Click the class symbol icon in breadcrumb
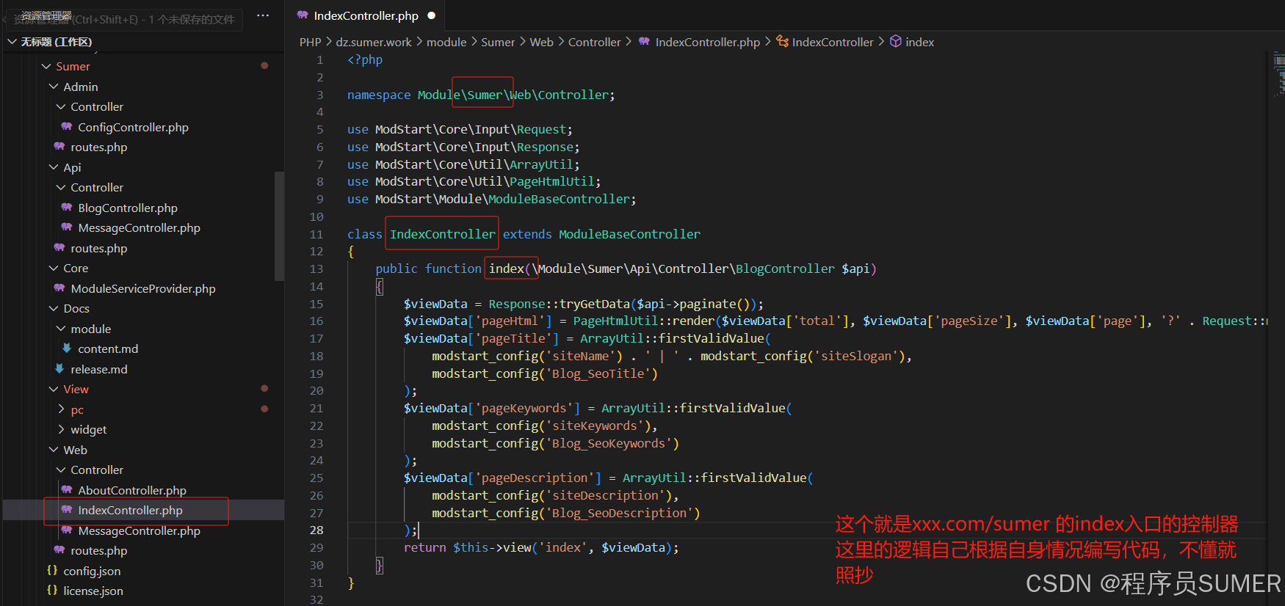Image resolution: width=1285 pixels, height=606 pixels. coord(783,42)
